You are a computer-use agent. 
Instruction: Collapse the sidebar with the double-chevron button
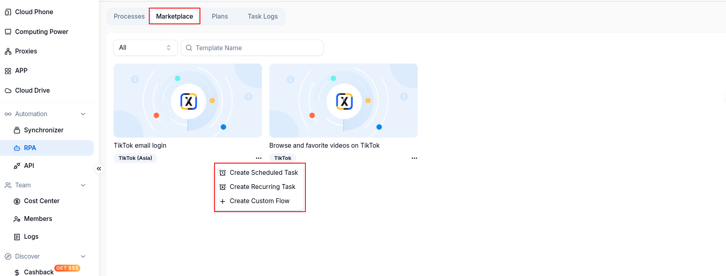99,169
